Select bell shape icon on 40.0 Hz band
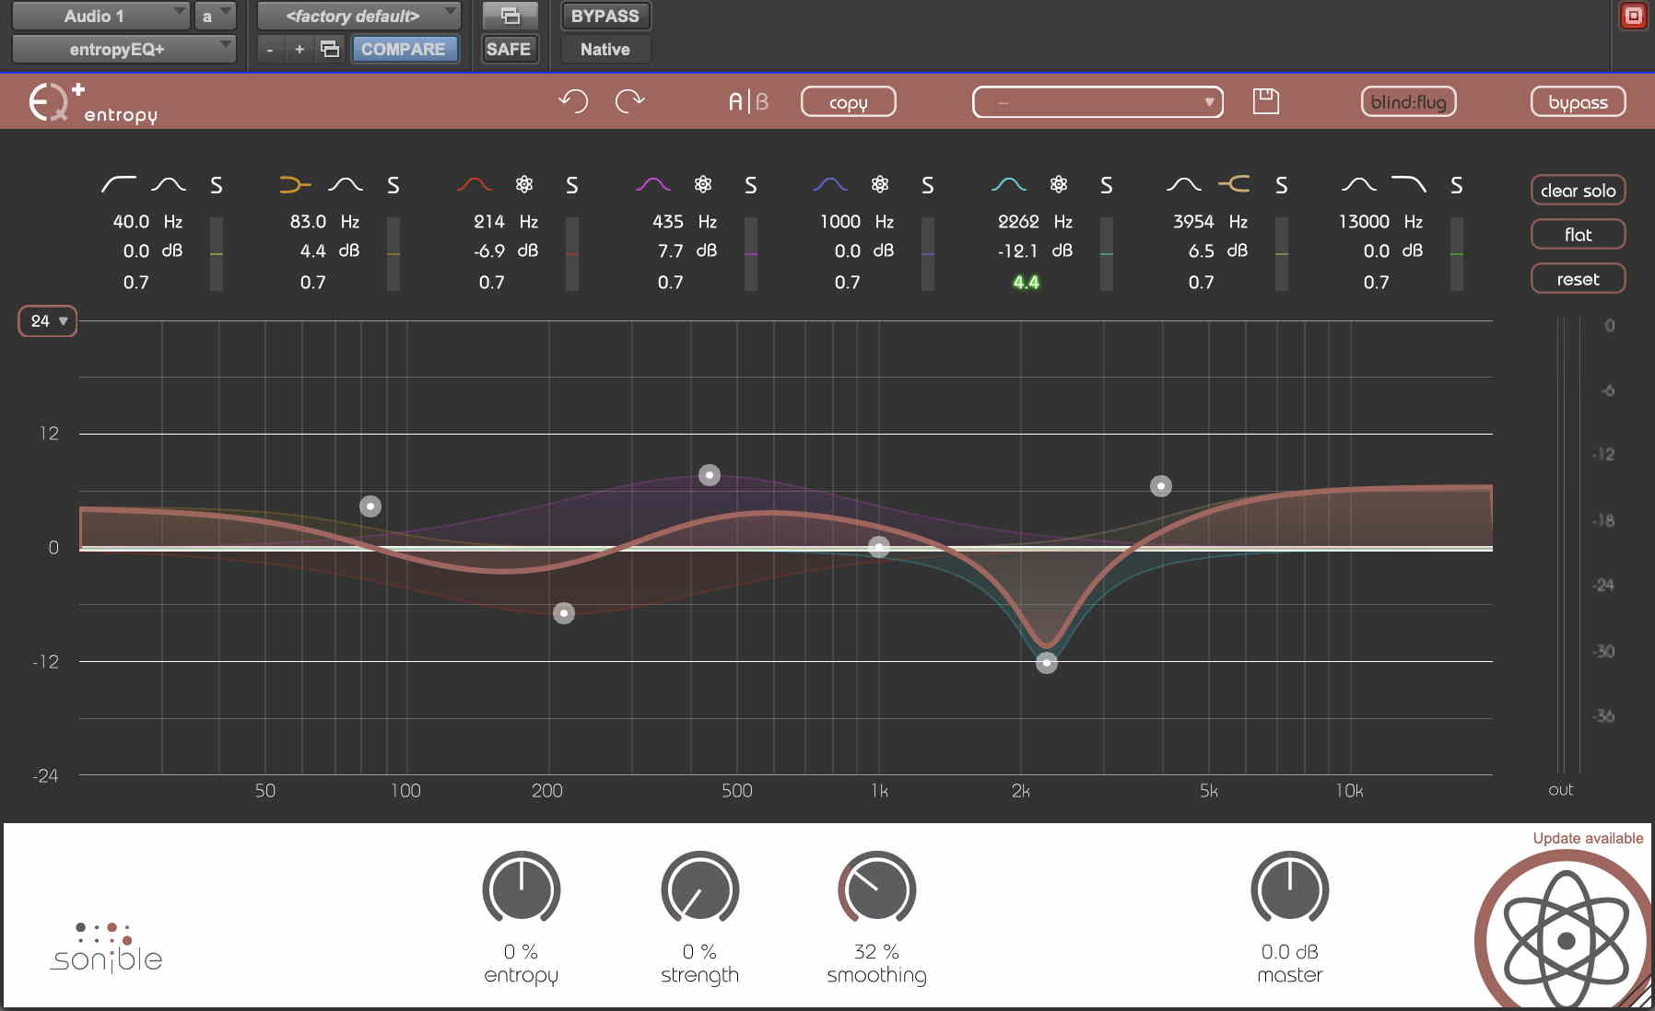1655x1011 pixels. click(x=169, y=184)
